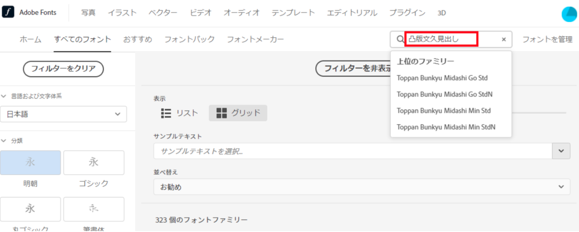Switch to the フォントパック tab
Screen dimensions: 579x232
(190, 40)
